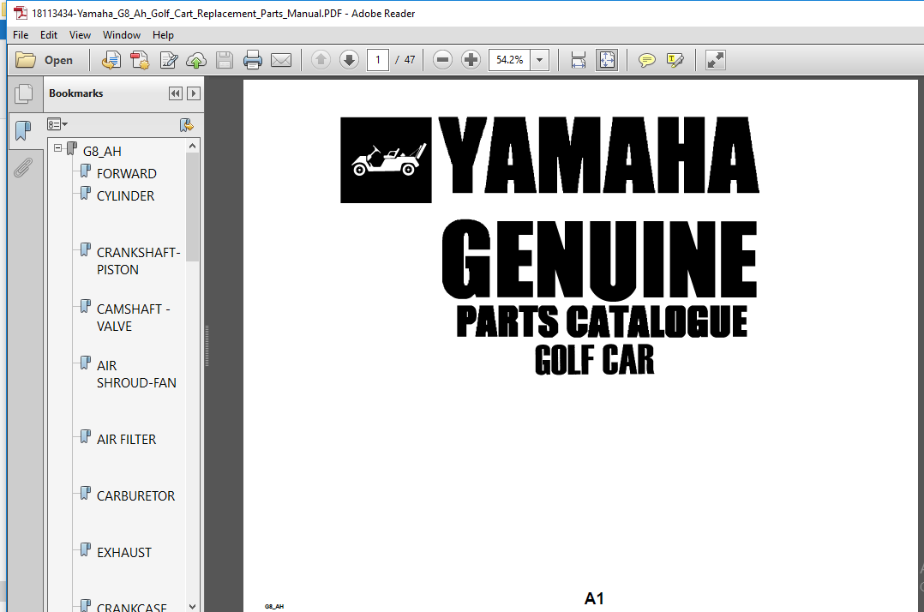Click the email envelope icon
The image size is (924, 612).
pyautogui.click(x=281, y=60)
